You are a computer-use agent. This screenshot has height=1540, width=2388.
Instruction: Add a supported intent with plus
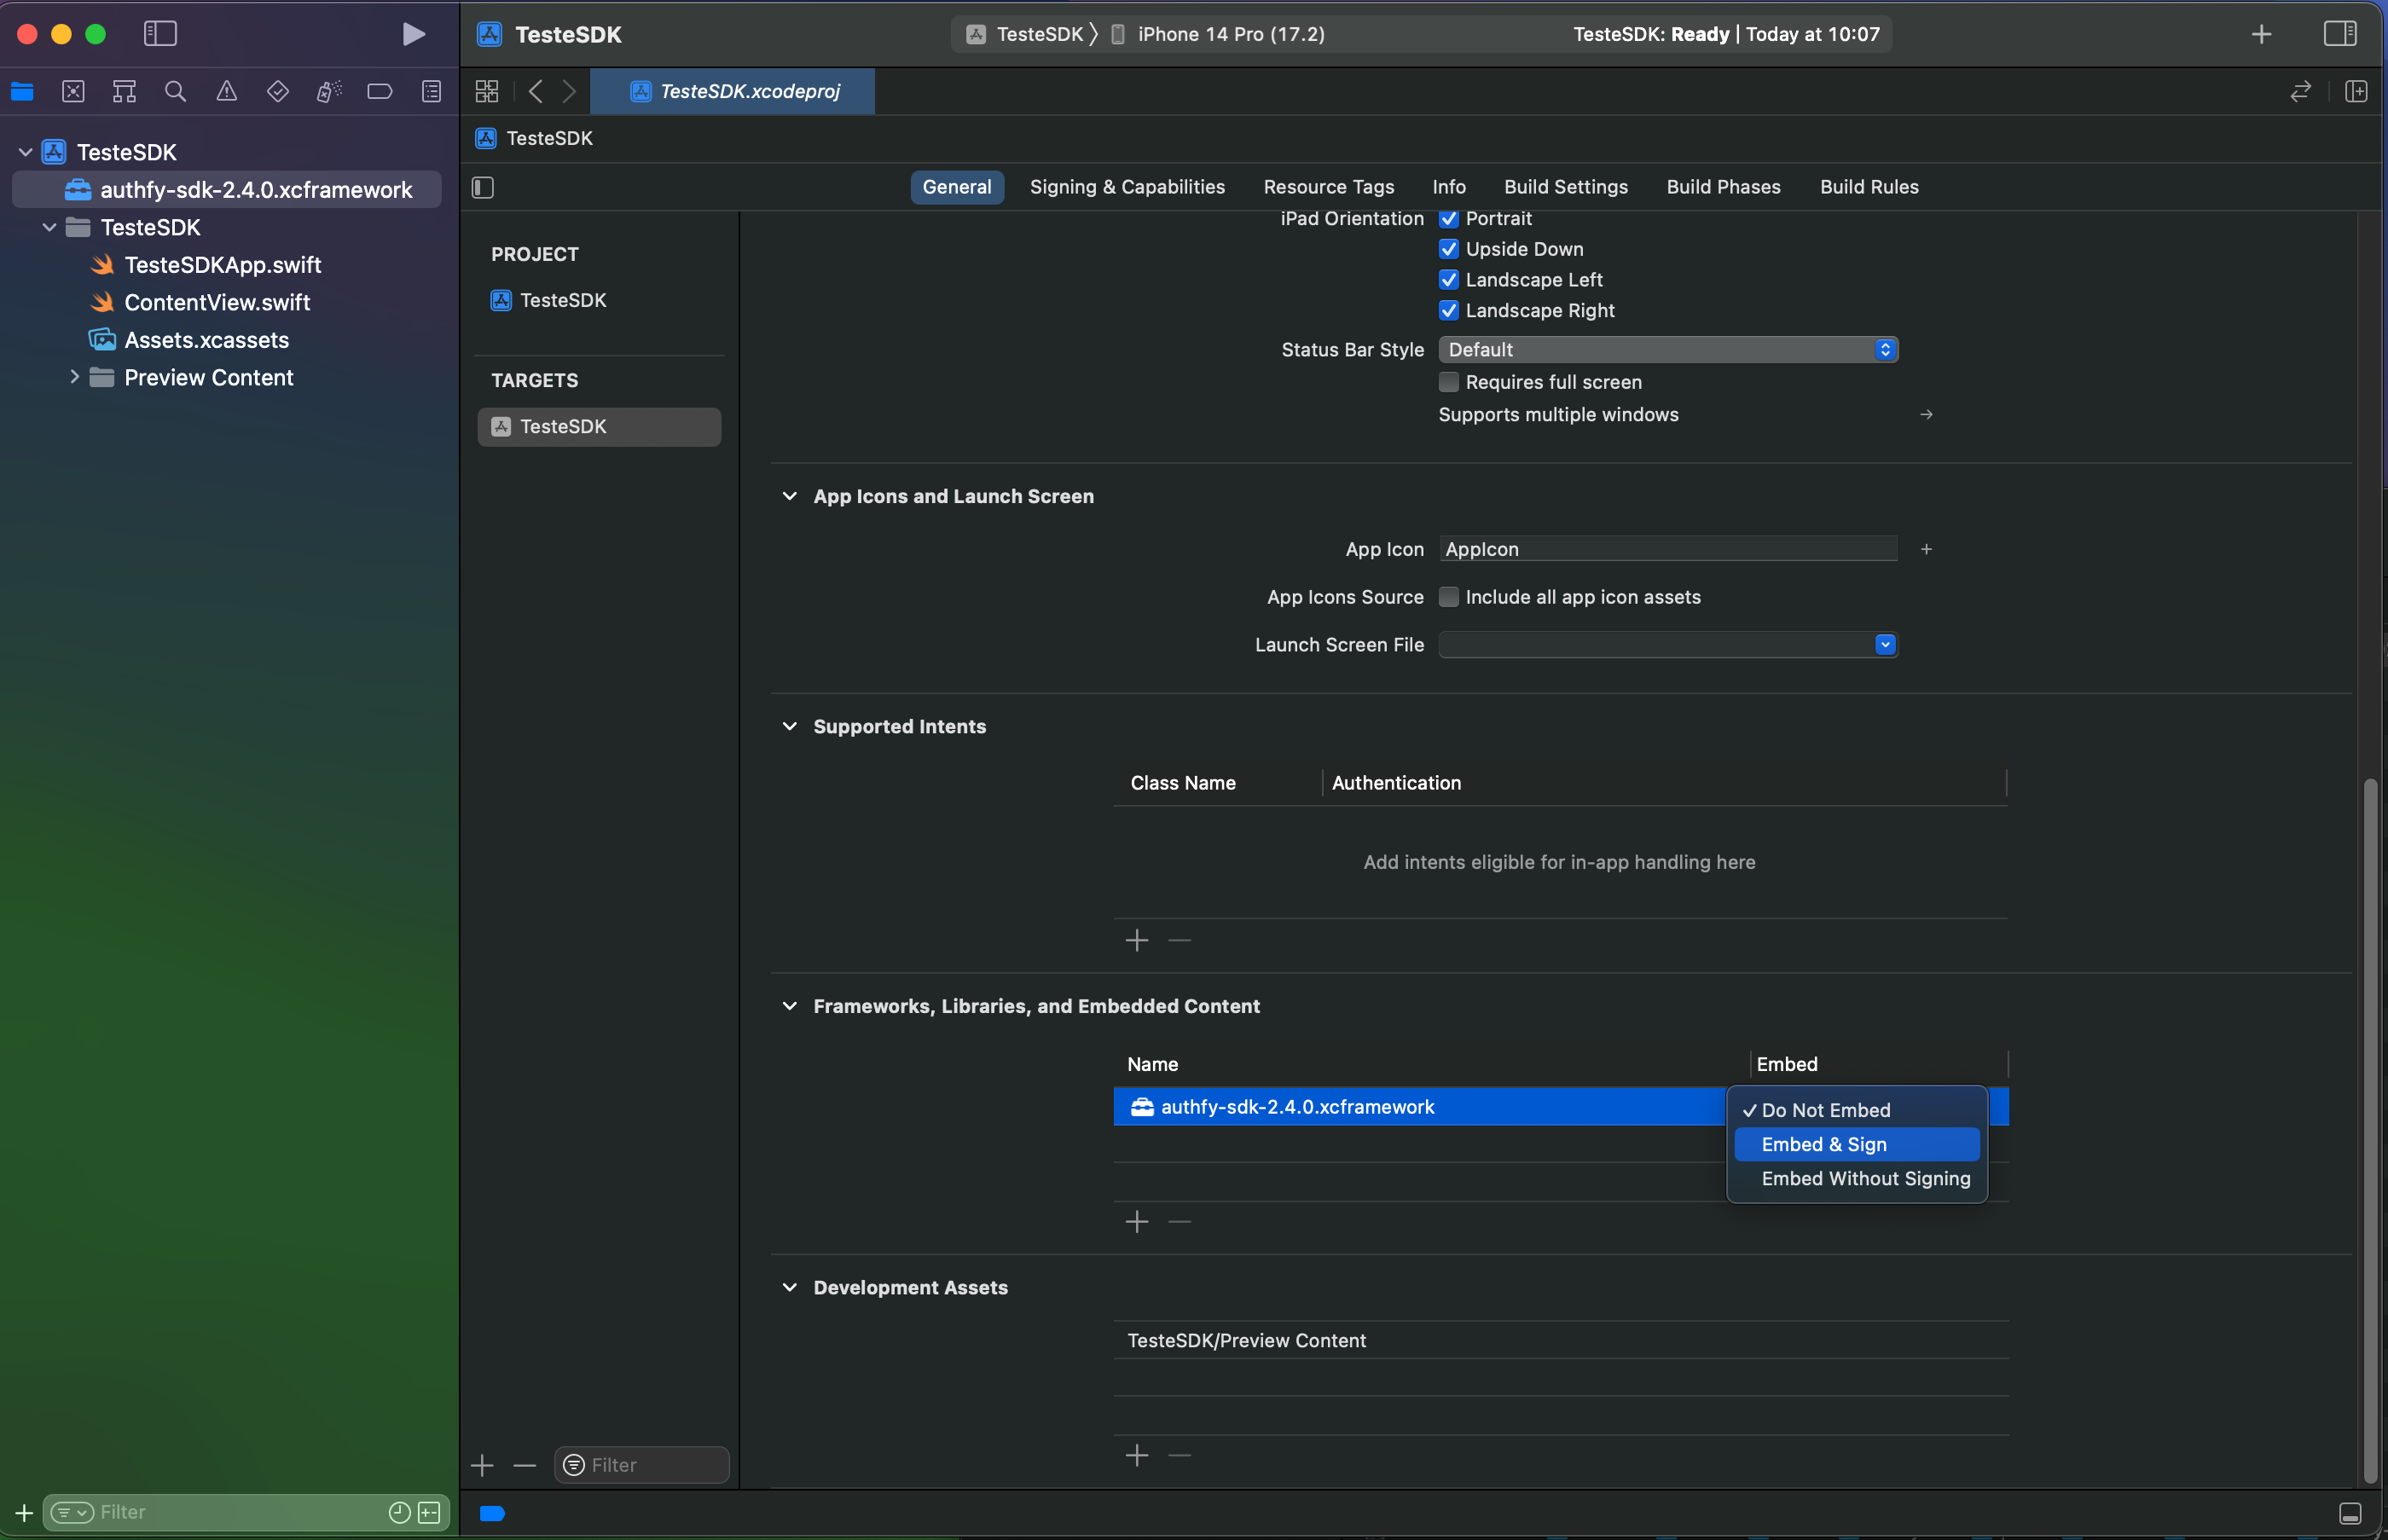coord(1137,940)
